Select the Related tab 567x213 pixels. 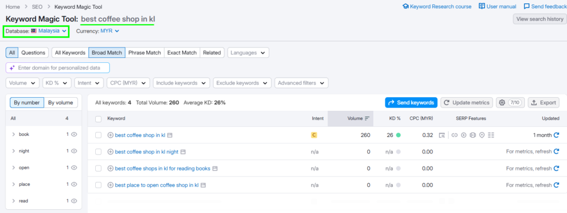click(212, 52)
